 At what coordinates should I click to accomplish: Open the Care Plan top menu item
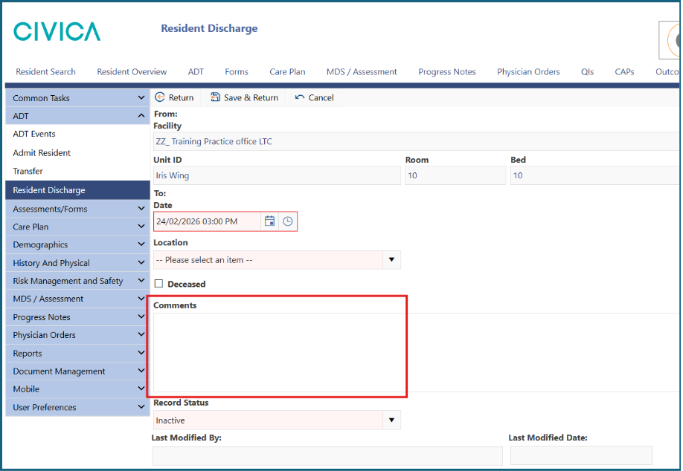coord(287,72)
